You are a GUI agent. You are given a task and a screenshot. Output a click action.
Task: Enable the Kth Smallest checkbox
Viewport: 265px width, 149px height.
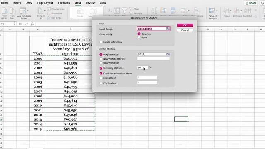(x=101, y=83)
